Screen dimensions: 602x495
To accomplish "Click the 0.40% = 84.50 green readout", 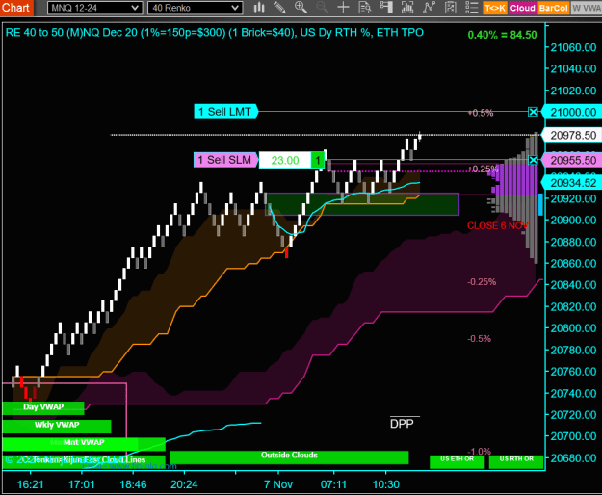I will point(502,35).
